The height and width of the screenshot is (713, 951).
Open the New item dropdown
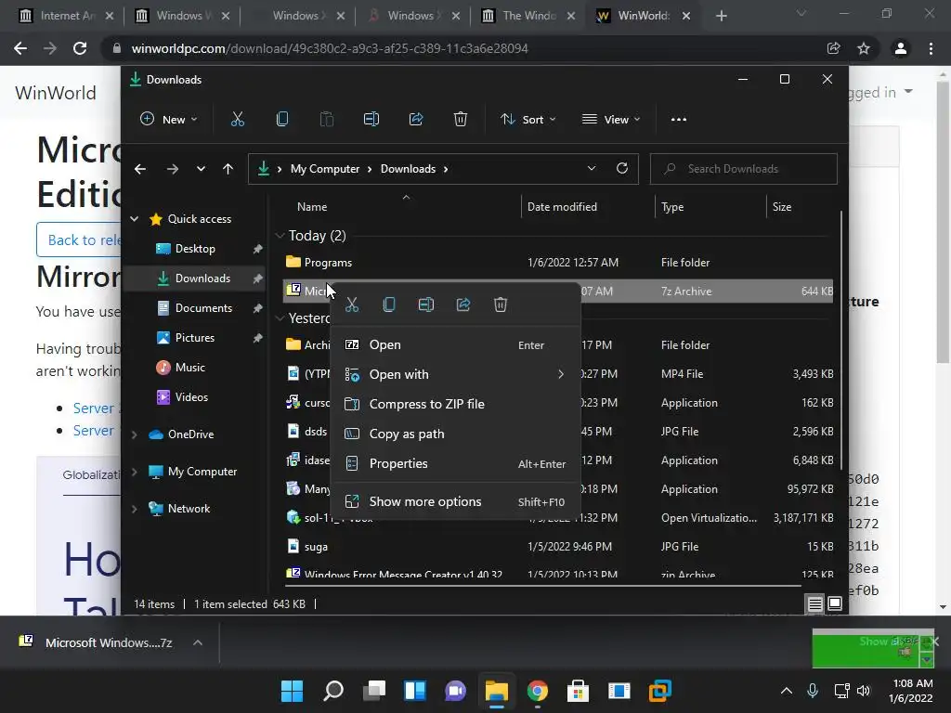coord(169,120)
